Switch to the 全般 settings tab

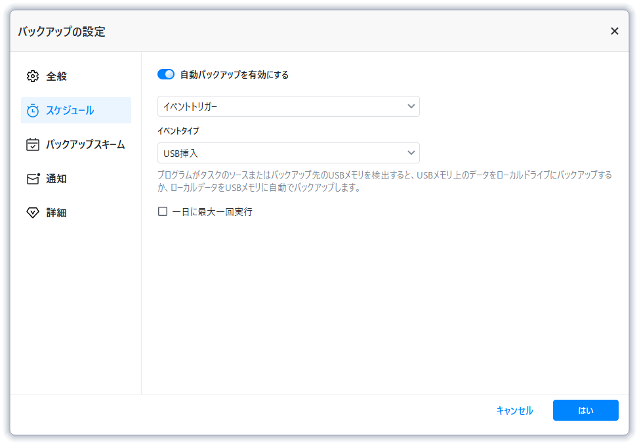(56, 76)
